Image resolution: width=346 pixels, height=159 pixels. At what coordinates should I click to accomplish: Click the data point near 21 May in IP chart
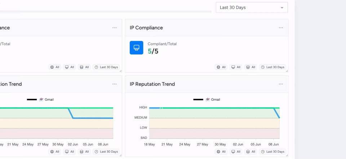pyautogui.click(x=161, y=108)
